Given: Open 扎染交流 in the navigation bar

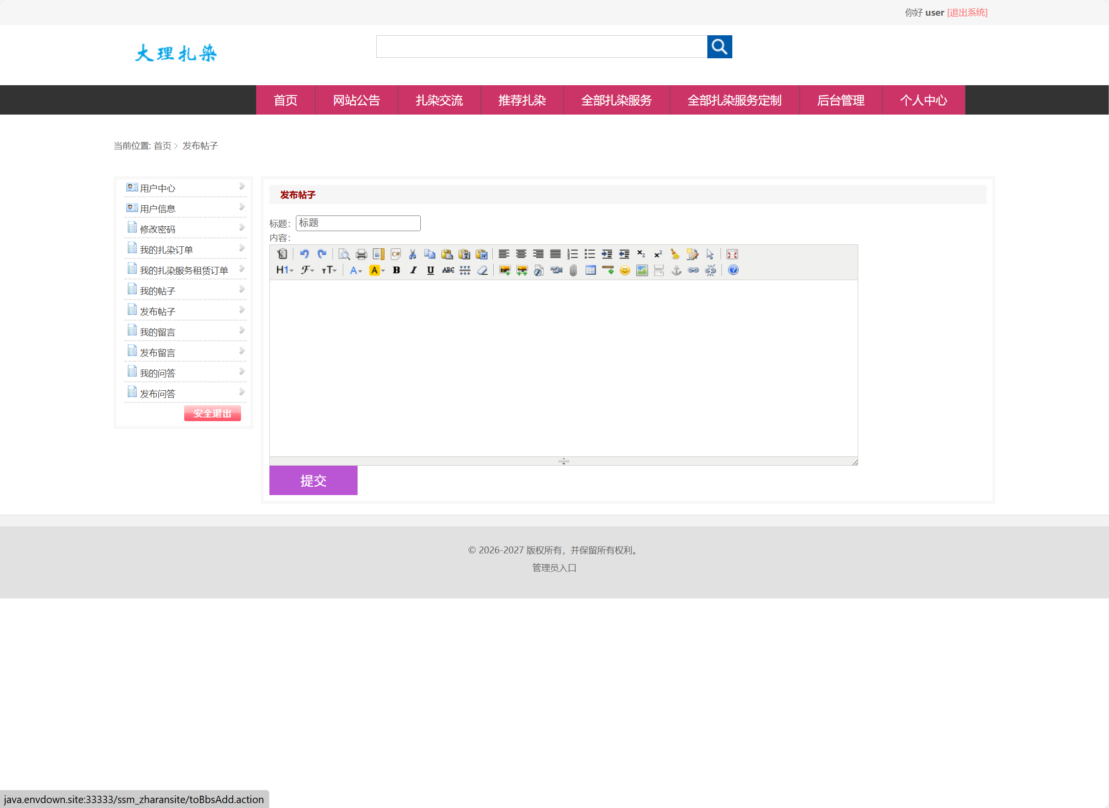Looking at the screenshot, I should click(439, 100).
